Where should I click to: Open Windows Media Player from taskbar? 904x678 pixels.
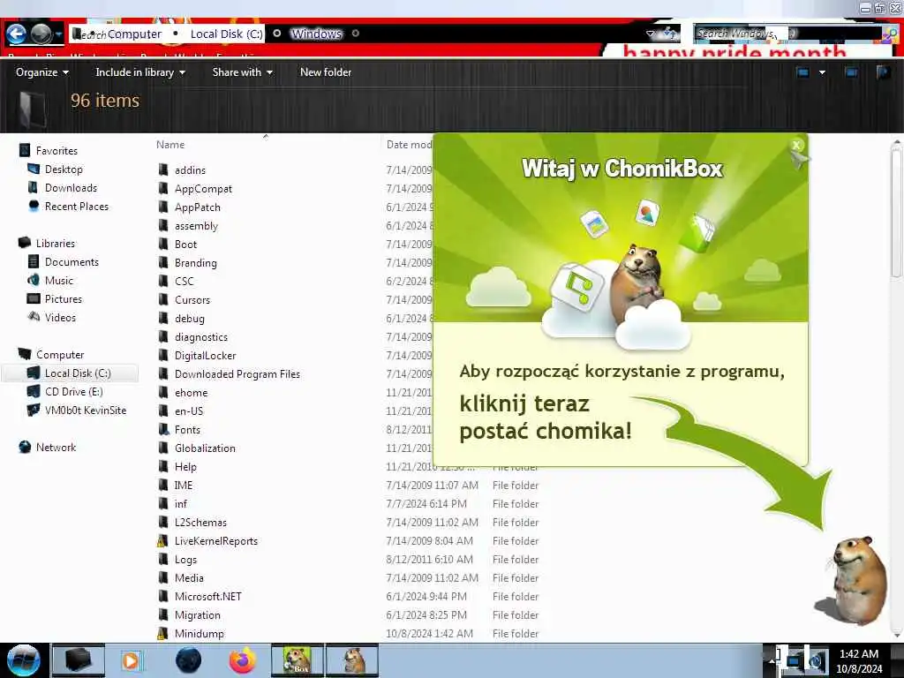(131, 660)
